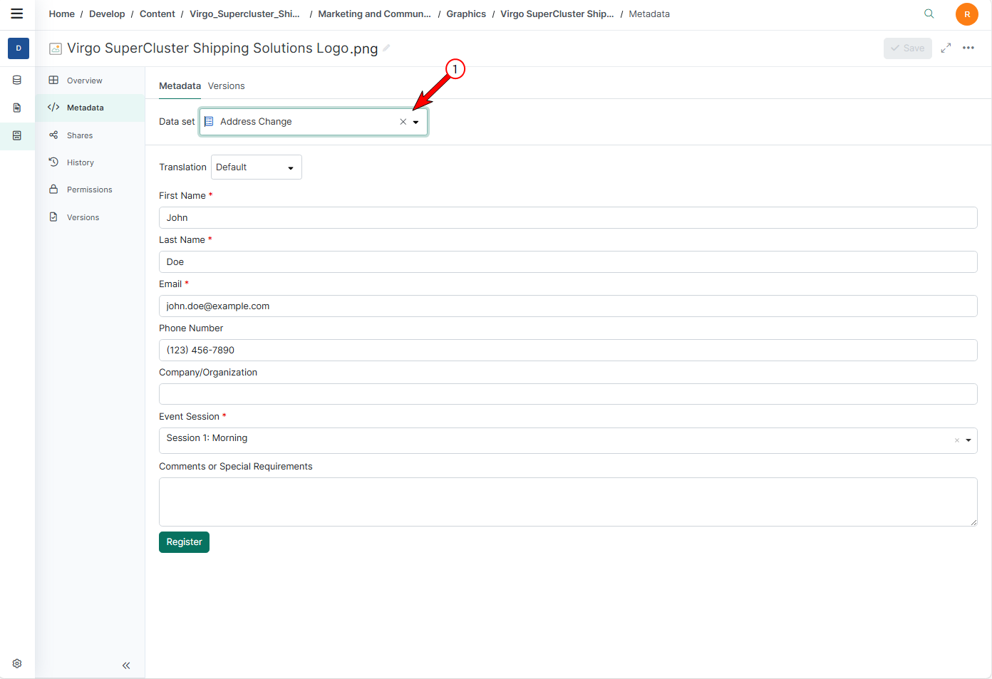Rename the file using the pencil icon
Image resolution: width=992 pixels, height=679 pixels.
tap(386, 48)
